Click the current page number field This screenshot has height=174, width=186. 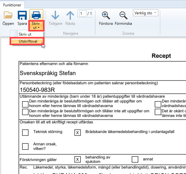(83, 14)
